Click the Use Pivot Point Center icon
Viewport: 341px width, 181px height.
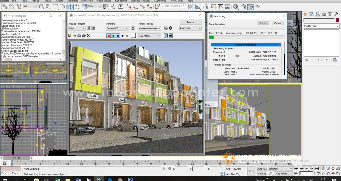coord(106,7)
